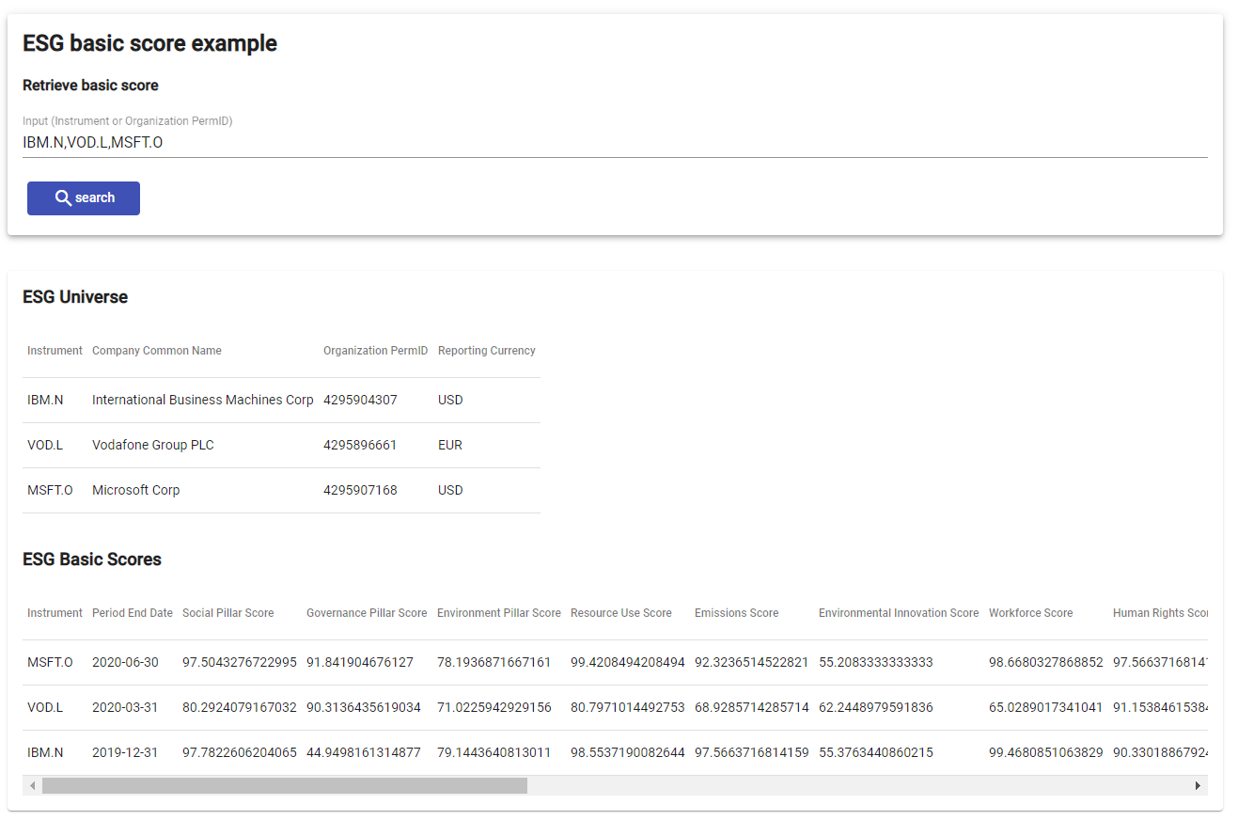Screen dimensions: 1238x820
Task: Click social score 97.7822606204065
Action: (x=240, y=752)
